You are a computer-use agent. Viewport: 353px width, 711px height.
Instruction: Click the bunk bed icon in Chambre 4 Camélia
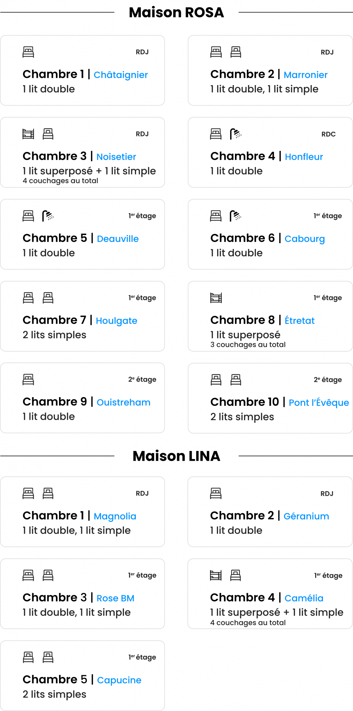pos(216,576)
